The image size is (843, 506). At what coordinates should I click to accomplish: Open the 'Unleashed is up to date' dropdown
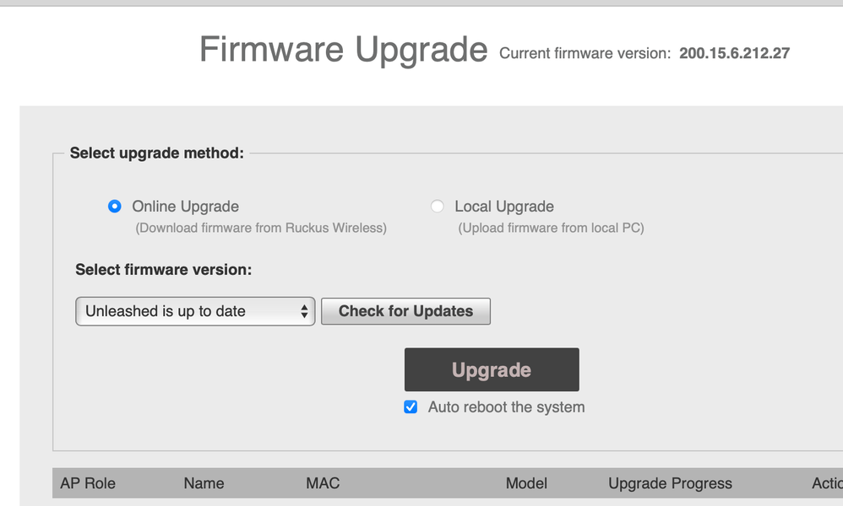click(x=195, y=311)
